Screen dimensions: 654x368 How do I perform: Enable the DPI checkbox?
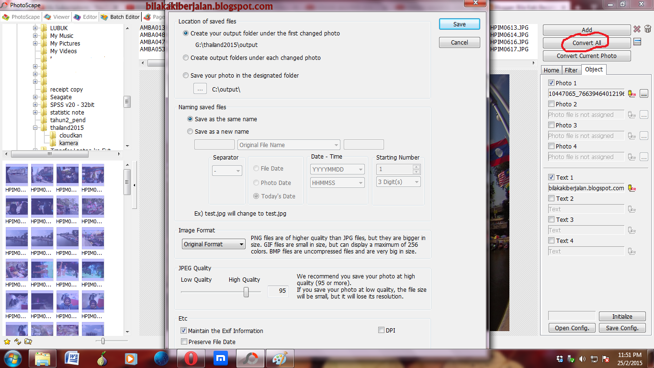(381, 330)
